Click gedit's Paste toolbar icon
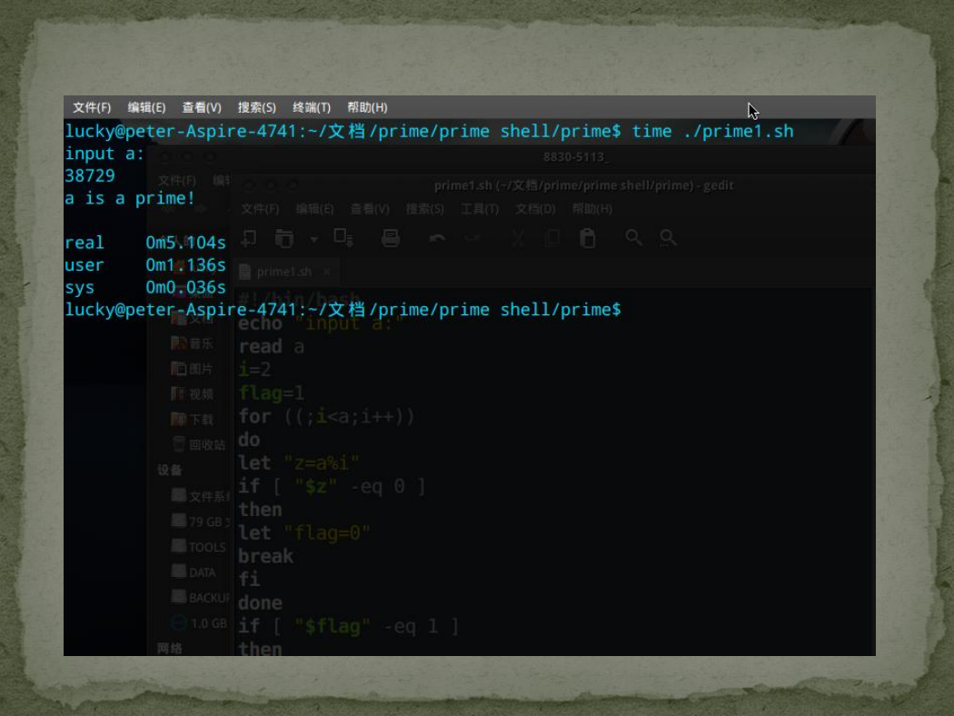The width and height of the screenshot is (954, 716). (588, 238)
